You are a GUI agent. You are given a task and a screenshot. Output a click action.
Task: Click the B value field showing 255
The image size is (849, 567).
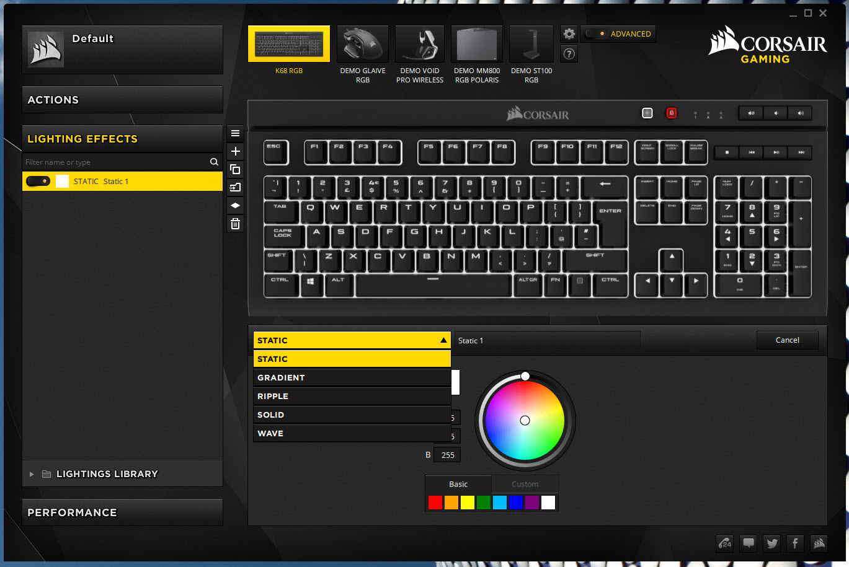(x=447, y=455)
